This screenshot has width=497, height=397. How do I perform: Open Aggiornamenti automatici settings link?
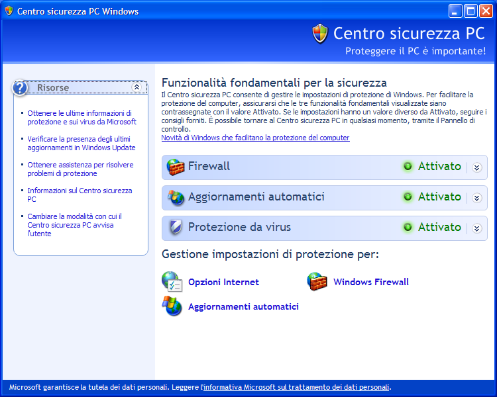tap(243, 307)
